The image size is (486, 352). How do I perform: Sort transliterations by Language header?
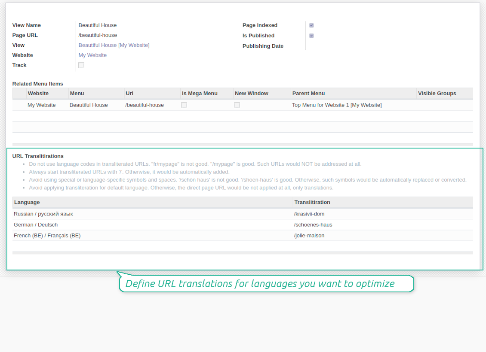(x=153, y=202)
